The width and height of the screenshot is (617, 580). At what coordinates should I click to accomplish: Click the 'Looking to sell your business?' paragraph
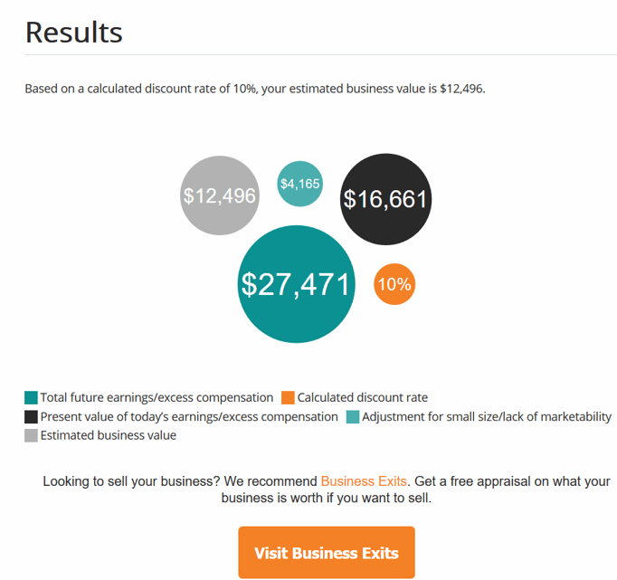coord(327,490)
